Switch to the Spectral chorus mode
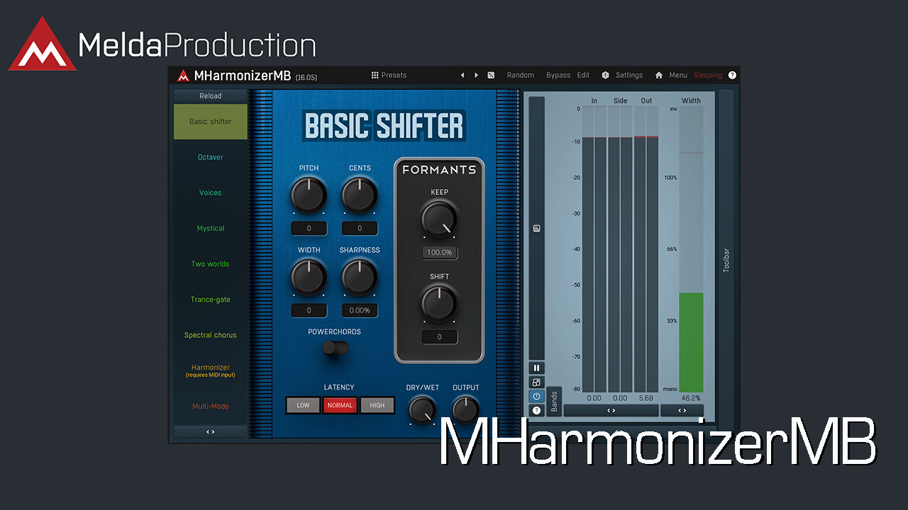Viewport: 908px width, 510px height. click(x=210, y=335)
